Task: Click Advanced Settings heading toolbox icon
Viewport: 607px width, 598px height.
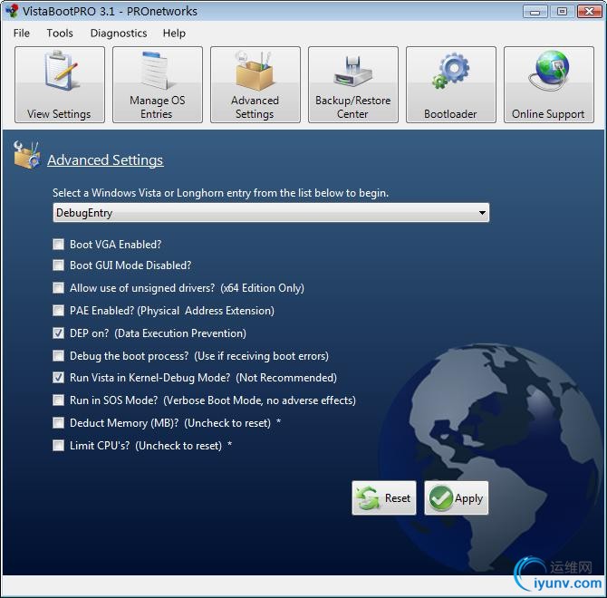Action: point(26,155)
